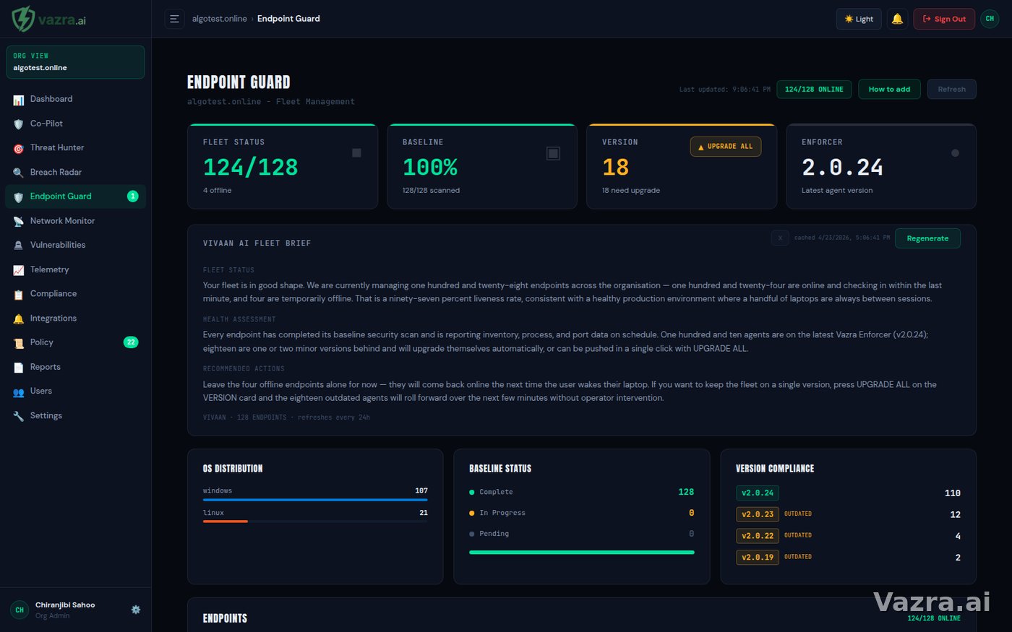Click the Threat Hunter target icon

[19, 148]
